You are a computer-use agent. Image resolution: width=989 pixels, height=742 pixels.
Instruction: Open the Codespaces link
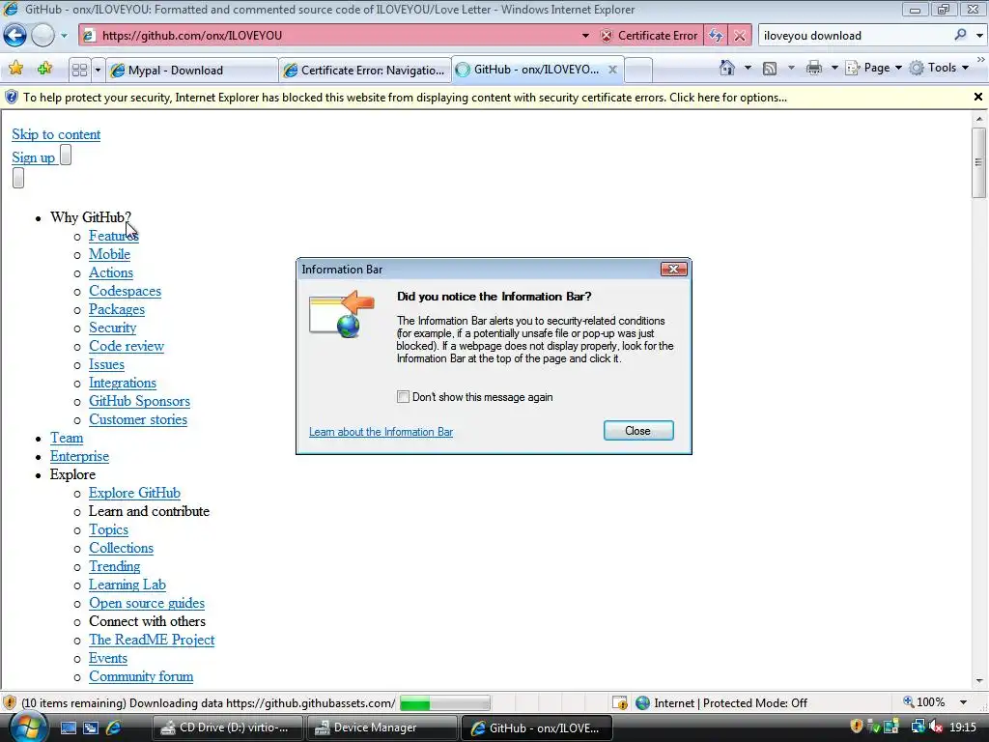(x=125, y=291)
